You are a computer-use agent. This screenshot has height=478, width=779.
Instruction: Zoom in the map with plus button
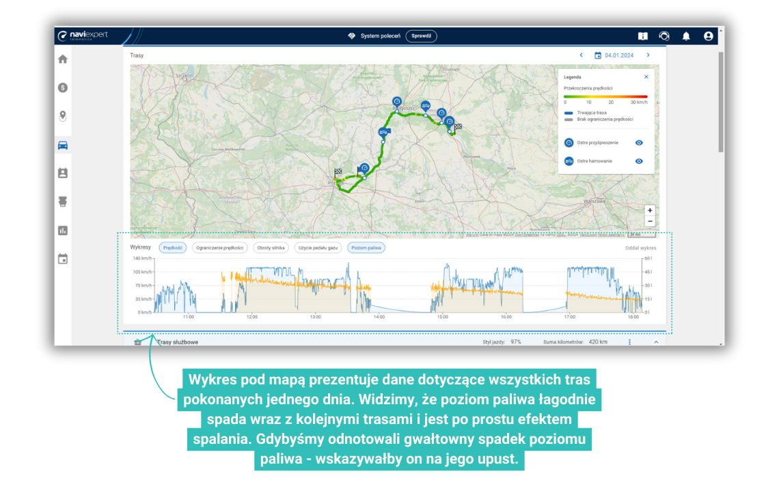pos(650,210)
